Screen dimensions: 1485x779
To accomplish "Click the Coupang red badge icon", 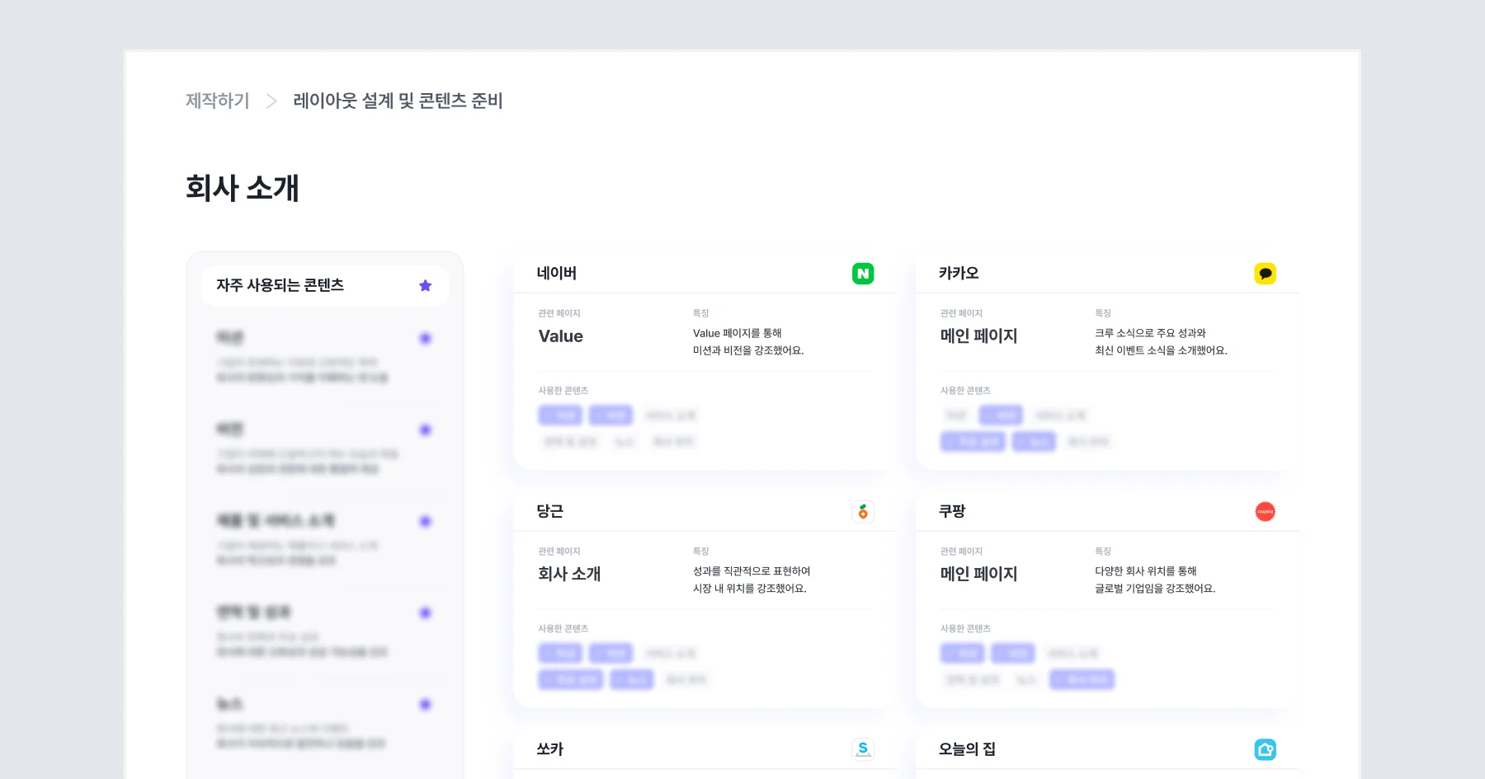I will point(1266,511).
